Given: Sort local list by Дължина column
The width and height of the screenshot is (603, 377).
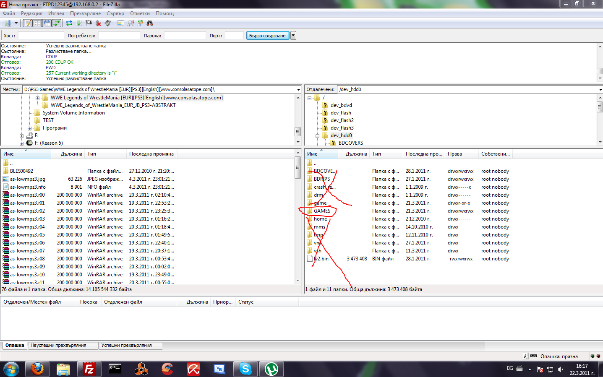Looking at the screenshot, I should coord(68,154).
